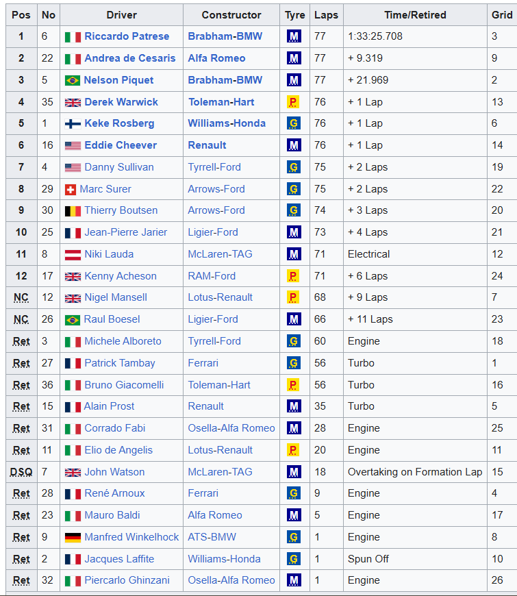517x596 pixels.
Task: Click the Belgian flag next to Thierry Boutsen
Action: coord(73,211)
